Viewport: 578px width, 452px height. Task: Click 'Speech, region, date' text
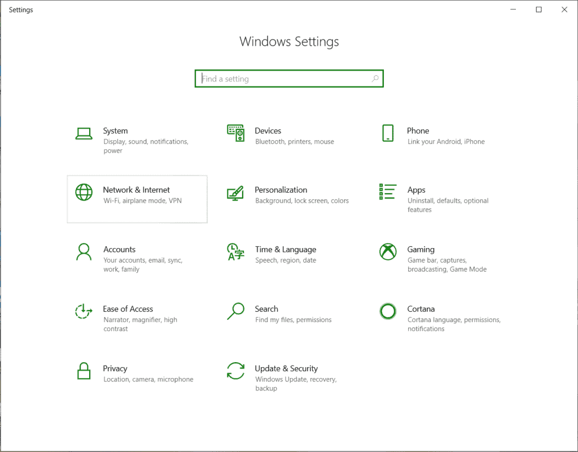coord(286,260)
